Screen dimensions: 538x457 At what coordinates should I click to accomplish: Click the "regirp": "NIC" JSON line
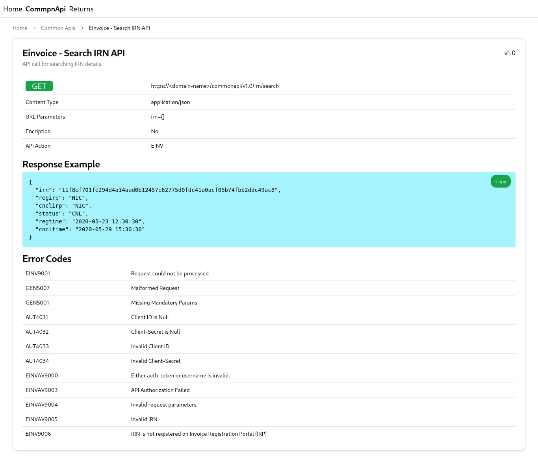62,198
